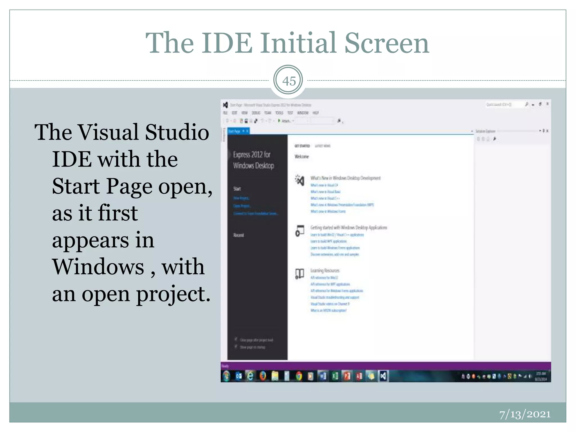Screen dimensions: 576x432
Task: Click the Visual Studio taskbar icon
Action: coord(383,376)
